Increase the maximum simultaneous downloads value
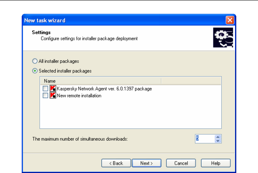 [218, 137]
